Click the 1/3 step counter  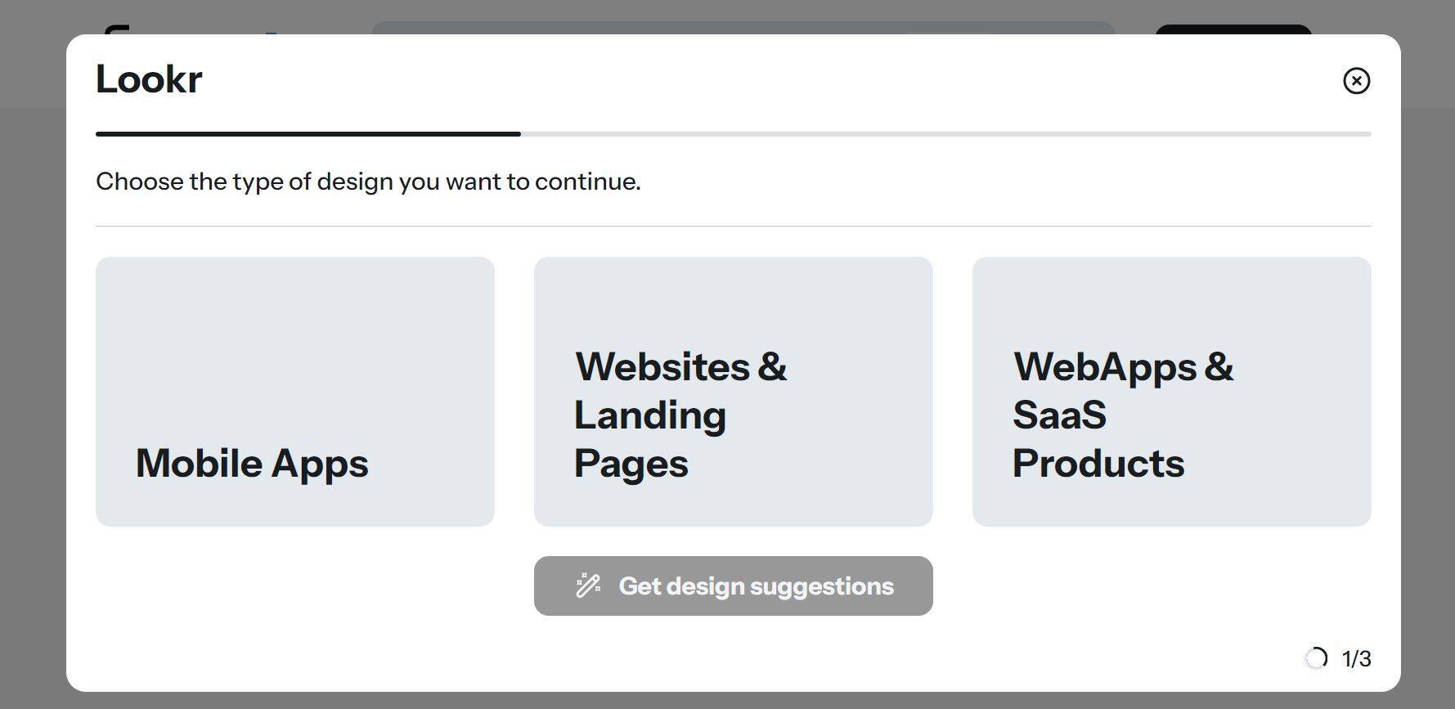[x=1357, y=658]
